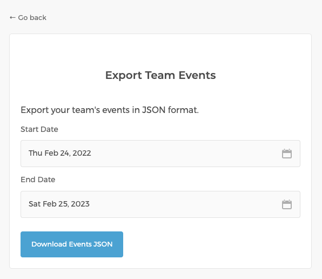Click the Export Team Events heading
Image resolution: width=322 pixels, height=279 pixels.
point(160,75)
